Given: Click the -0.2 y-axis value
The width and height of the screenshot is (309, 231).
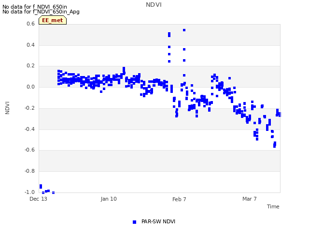Looking at the screenshot, I should pyautogui.click(x=29, y=108).
